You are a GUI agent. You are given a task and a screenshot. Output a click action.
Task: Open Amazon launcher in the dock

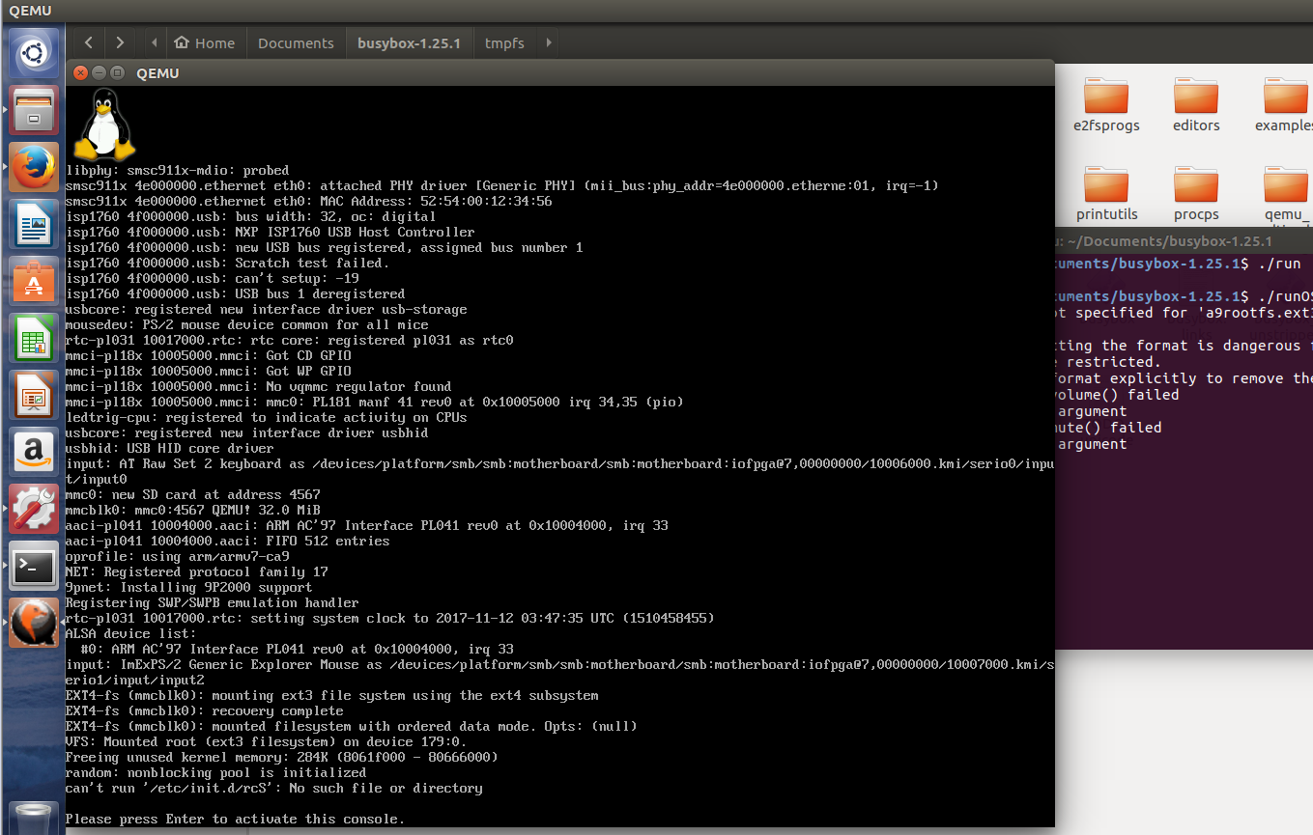click(35, 452)
